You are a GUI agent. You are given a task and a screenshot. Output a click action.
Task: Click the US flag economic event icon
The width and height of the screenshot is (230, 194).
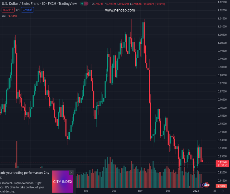(x=206, y=185)
